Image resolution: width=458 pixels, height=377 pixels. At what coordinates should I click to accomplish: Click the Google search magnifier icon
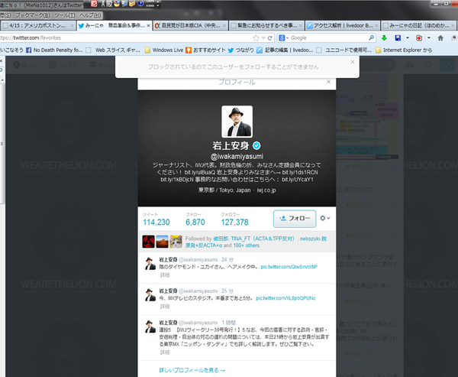pyautogui.click(x=371, y=37)
